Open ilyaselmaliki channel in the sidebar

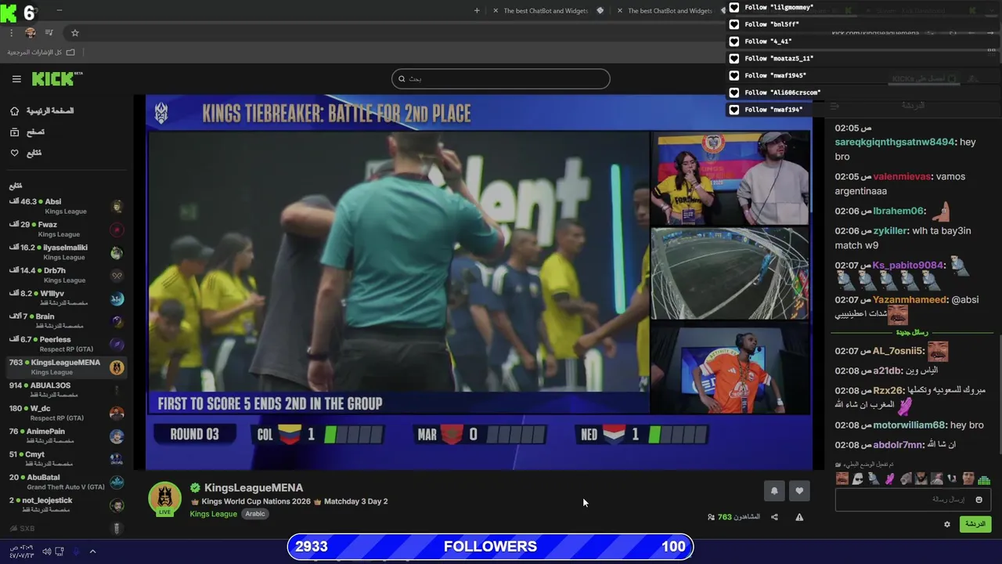coord(67,252)
